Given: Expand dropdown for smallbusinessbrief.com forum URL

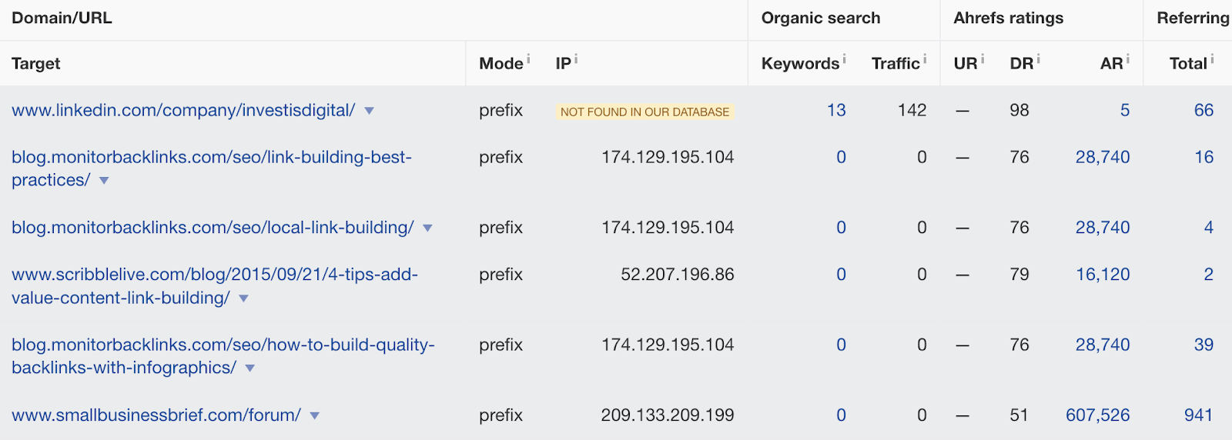Looking at the screenshot, I should (314, 416).
